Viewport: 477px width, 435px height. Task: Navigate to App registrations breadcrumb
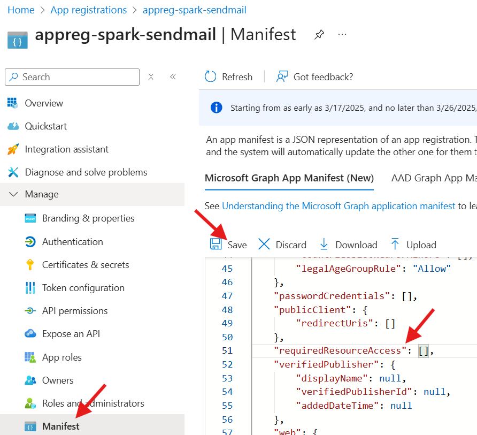tap(89, 10)
